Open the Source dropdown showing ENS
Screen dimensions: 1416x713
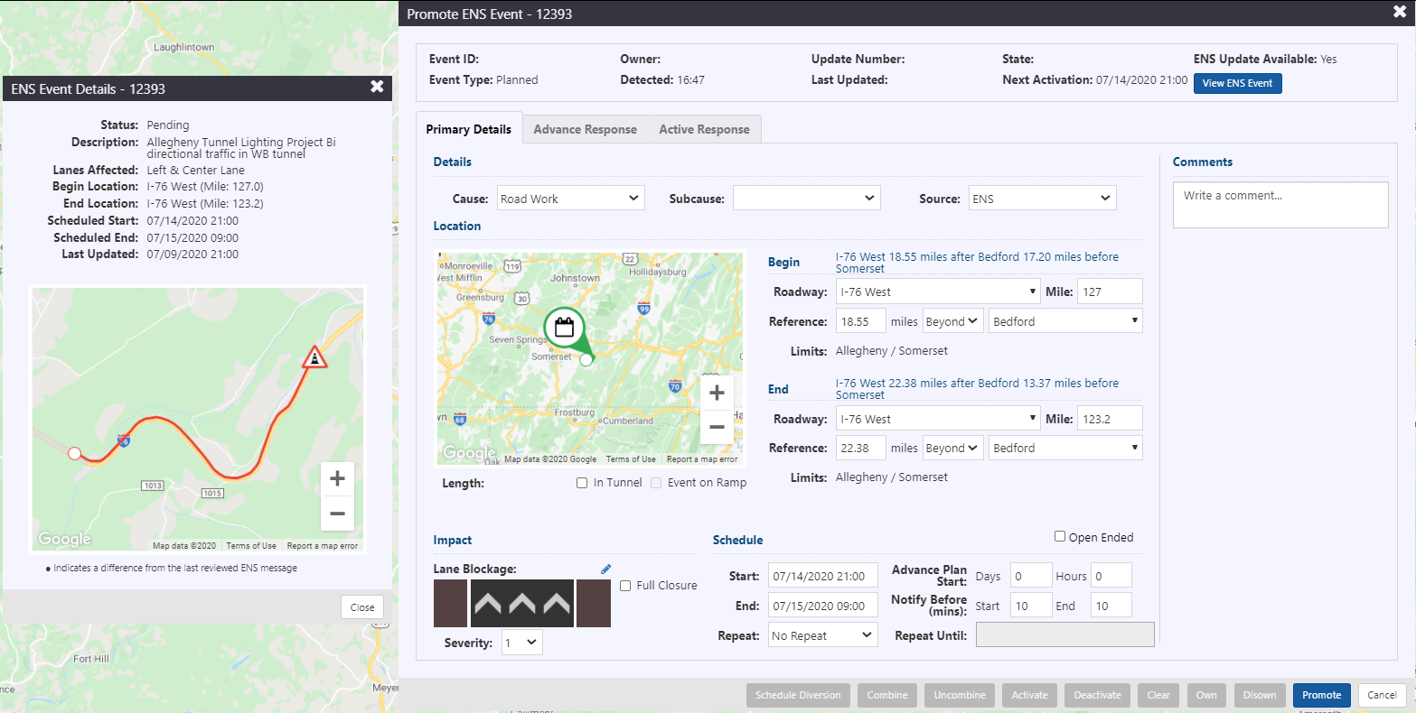[x=1043, y=199]
